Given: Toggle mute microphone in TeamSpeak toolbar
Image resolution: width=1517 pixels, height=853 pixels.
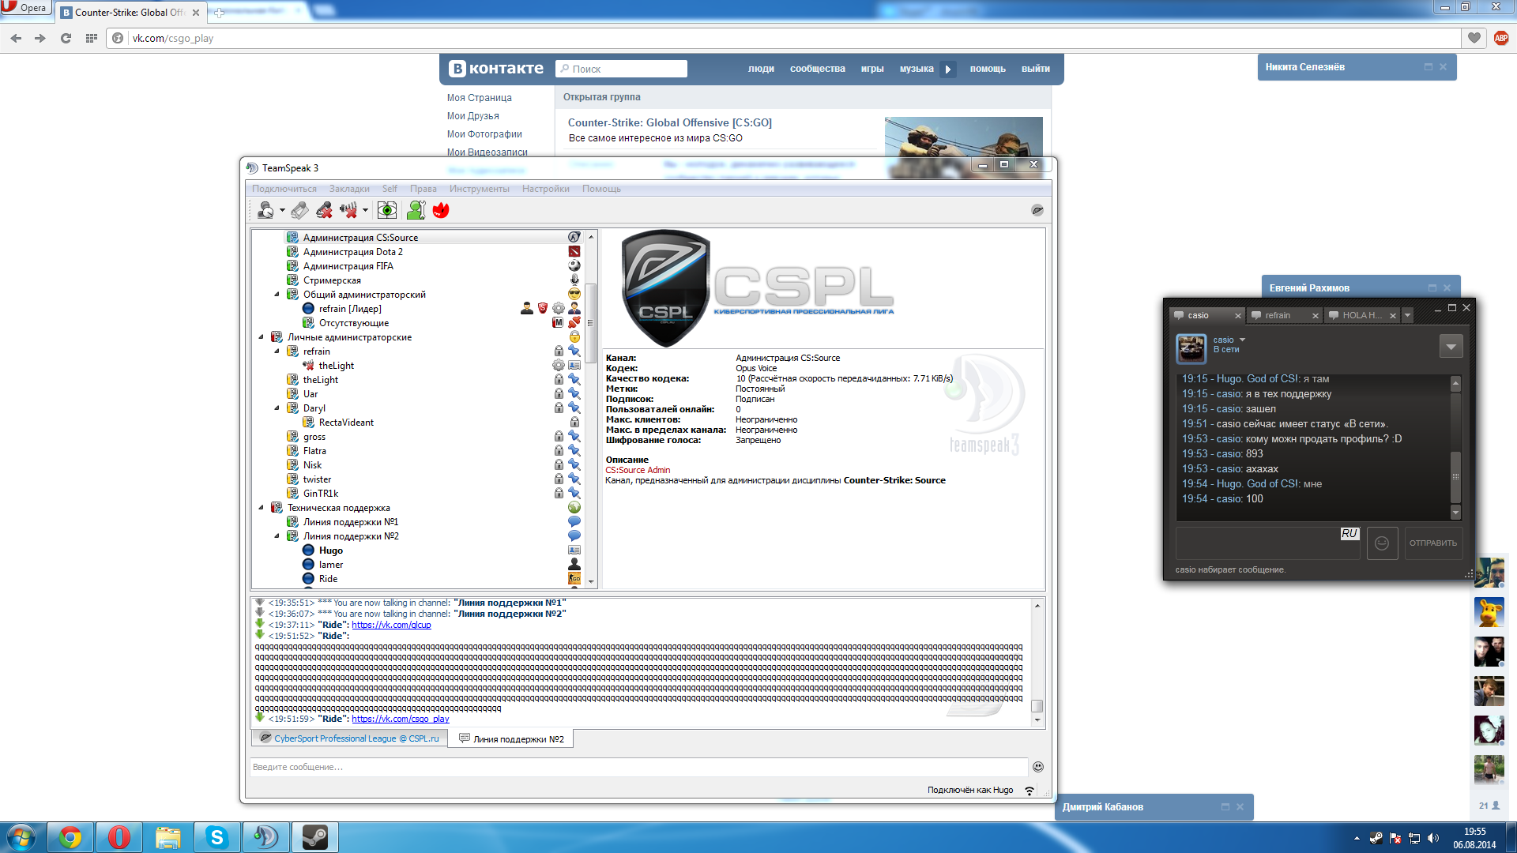Looking at the screenshot, I should coord(324,210).
